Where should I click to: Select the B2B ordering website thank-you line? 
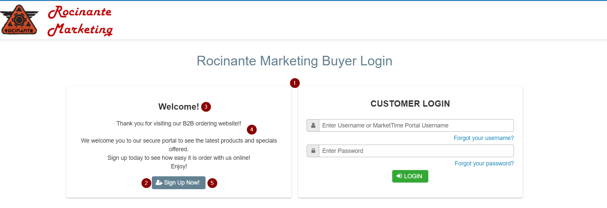[179, 123]
